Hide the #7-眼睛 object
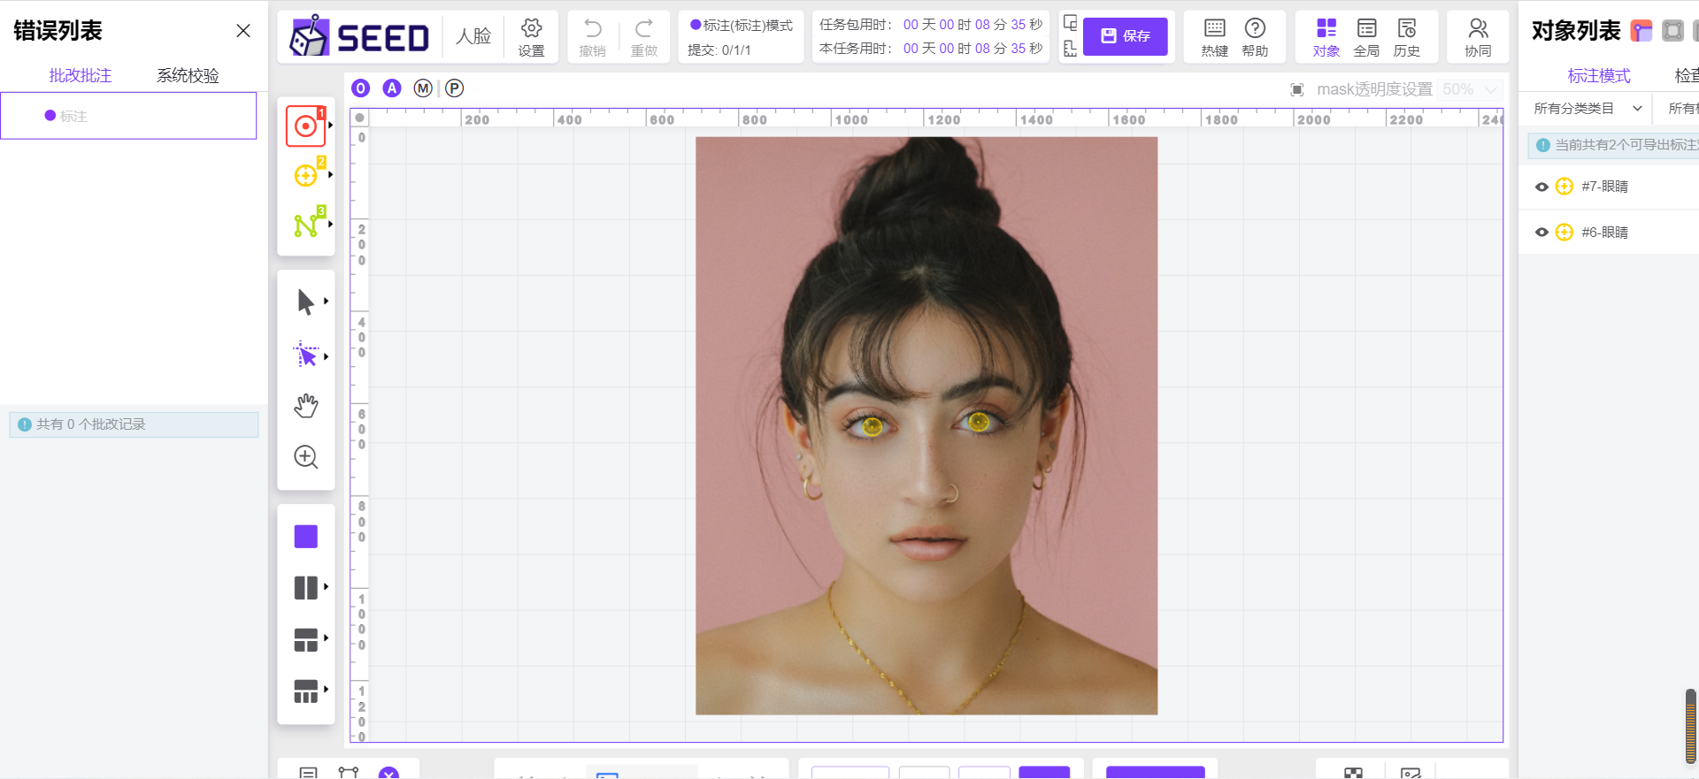Image resolution: width=1699 pixels, height=779 pixels. click(1541, 187)
